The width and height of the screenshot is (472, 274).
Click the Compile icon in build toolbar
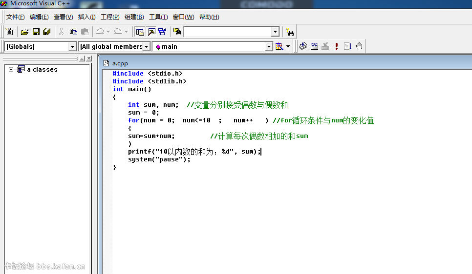click(x=303, y=46)
